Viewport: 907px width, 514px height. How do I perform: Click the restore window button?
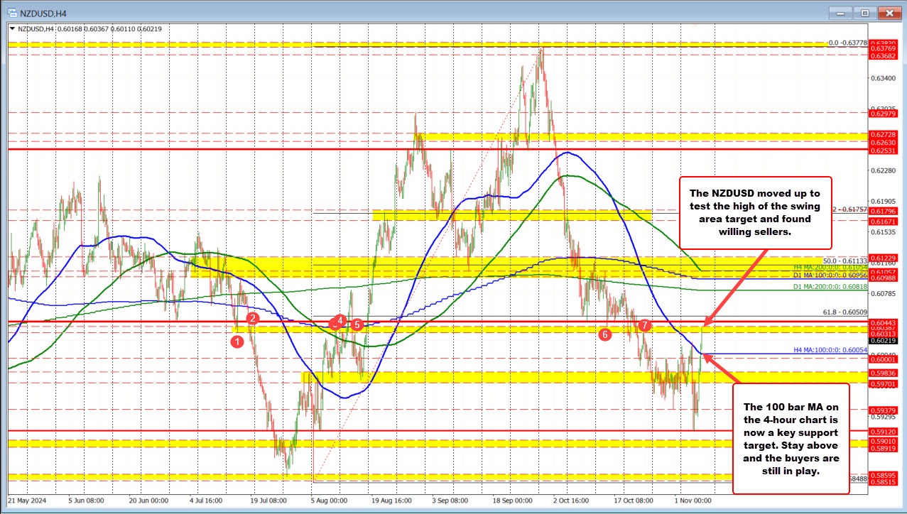864,12
